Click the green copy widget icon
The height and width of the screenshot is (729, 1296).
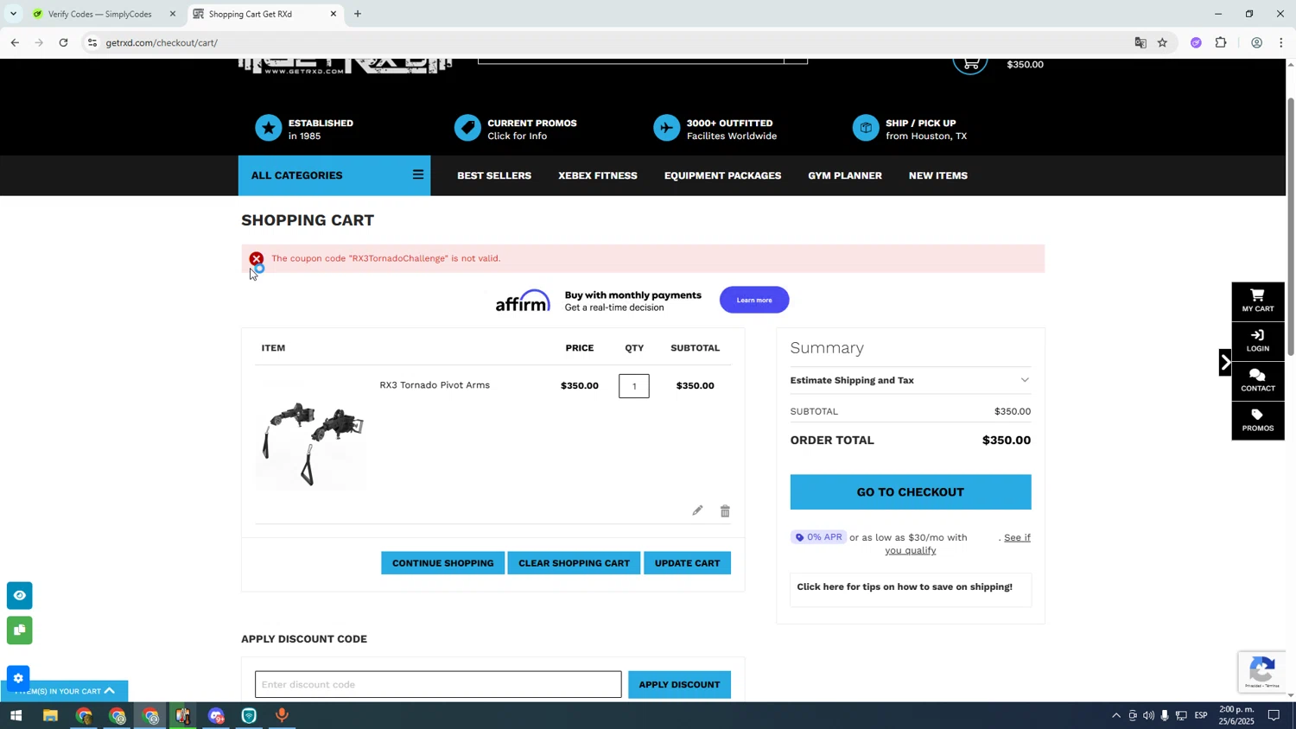click(19, 631)
